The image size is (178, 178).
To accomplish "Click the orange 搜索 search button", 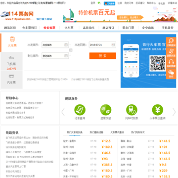I will coord(103,56).
